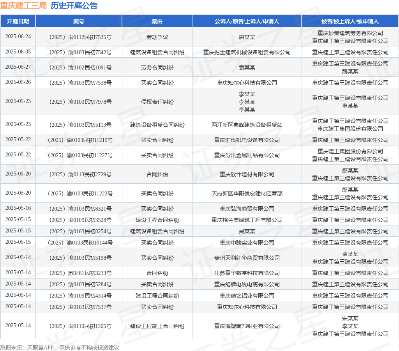Select case number 渝0110民初1365号
Screen dimensions: 399x351
(80, 326)
